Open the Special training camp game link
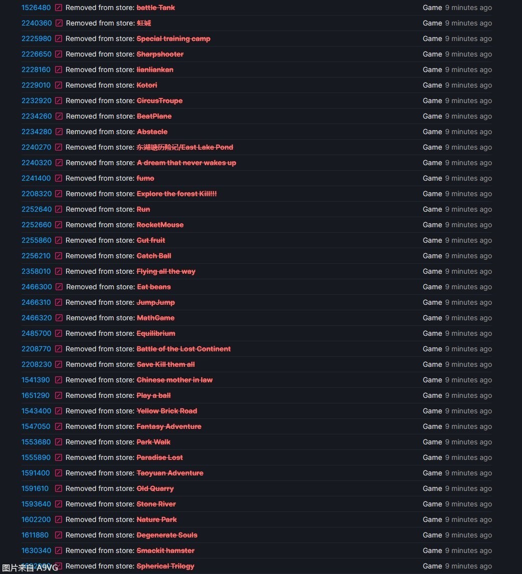Image resolution: width=522 pixels, height=574 pixels. click(173, 39)
